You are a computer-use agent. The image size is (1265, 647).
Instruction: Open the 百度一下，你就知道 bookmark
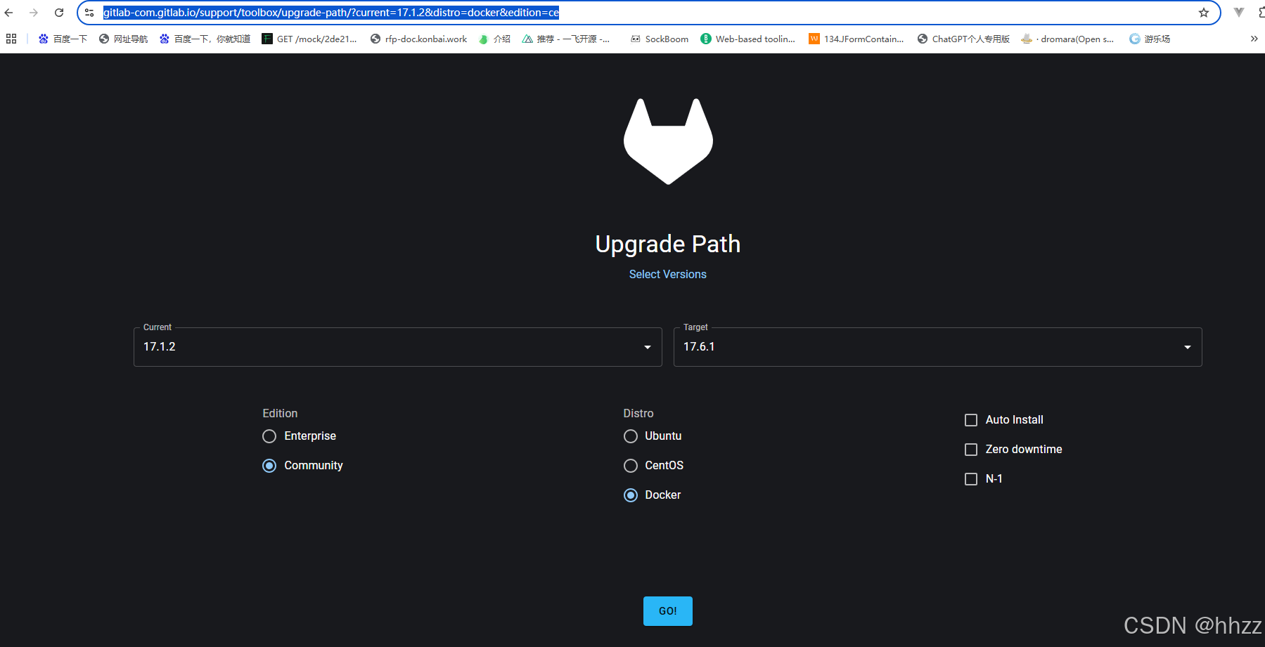coord(205,39)
